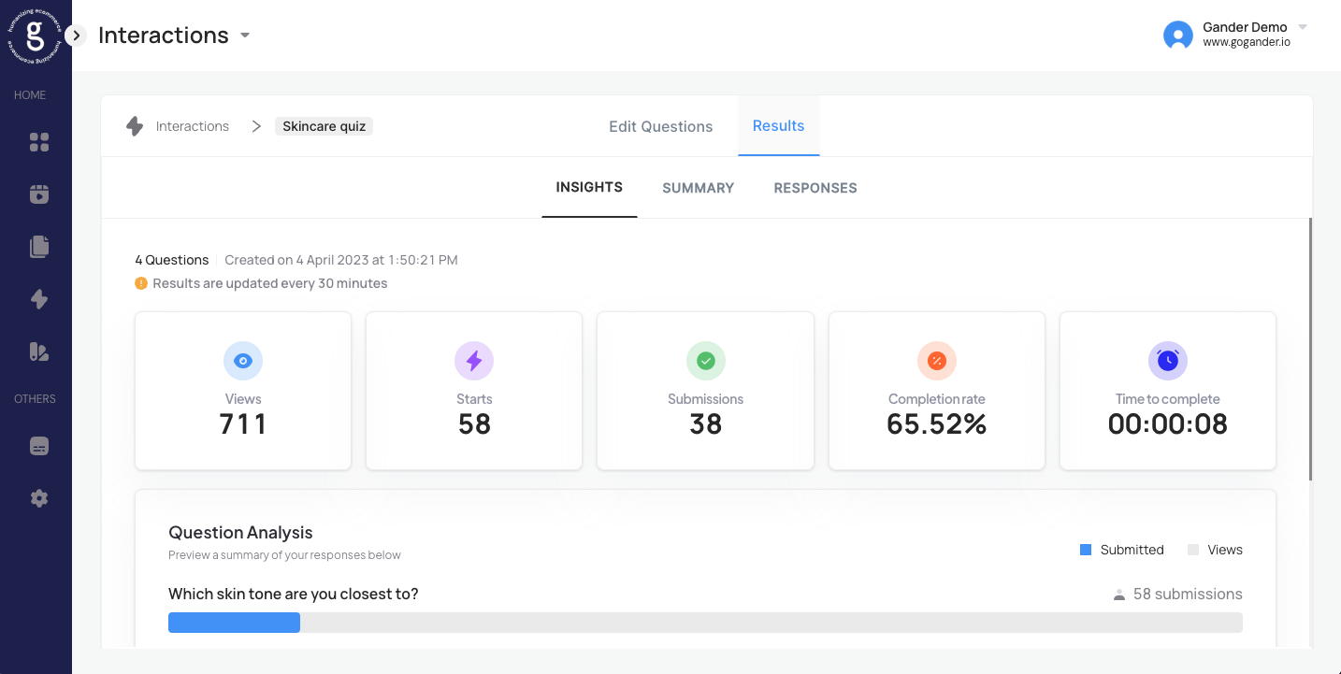
Task: Click the Skincare quiz breadcrumb tag
Action: 324,126
